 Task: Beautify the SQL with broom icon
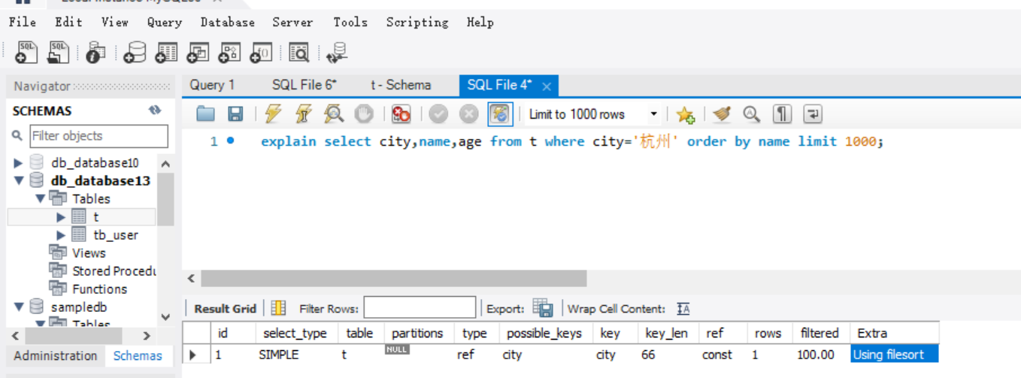[722, 114]
